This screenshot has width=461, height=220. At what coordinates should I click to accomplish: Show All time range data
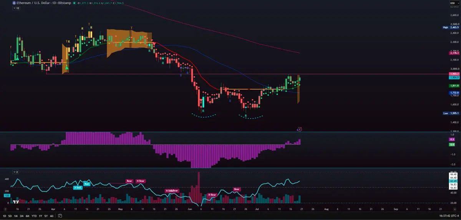(x=51, y=216)
